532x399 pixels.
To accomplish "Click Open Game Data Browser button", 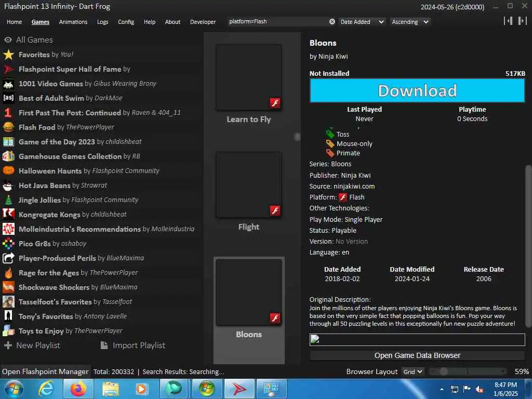I will [417, 355].
